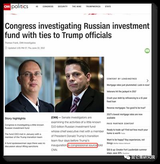Click the highlighted 'a congressional source' text

tap(82, 145)
